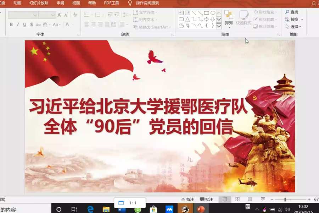Select the slide title text
This screenshot has height=213, width=319.
(x=138, y=116)
